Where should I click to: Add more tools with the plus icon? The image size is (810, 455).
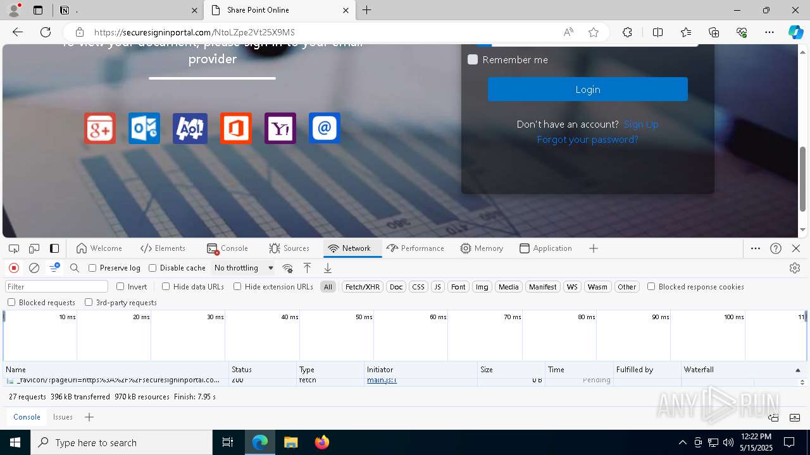coord(594,248)
